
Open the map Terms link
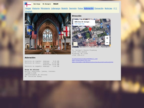point(98,47)
